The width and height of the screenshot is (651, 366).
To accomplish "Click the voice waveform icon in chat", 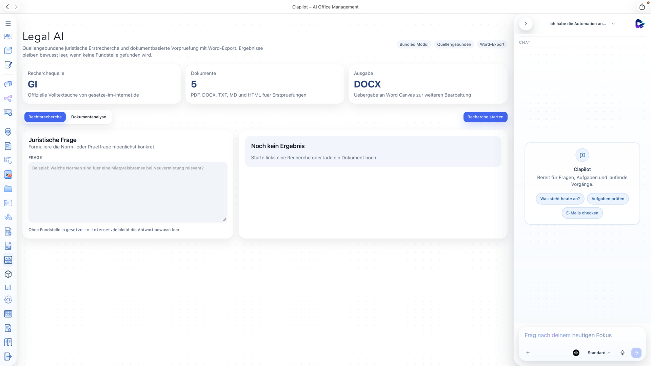I will click(576, 353).
